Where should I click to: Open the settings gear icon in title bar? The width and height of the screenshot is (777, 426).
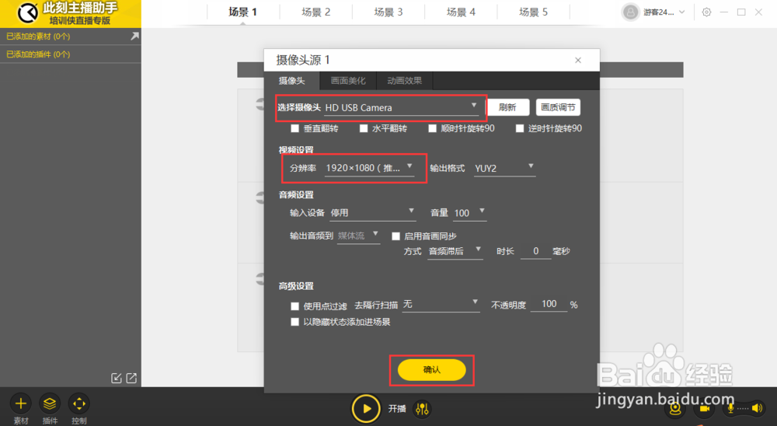tap(706, 12)
